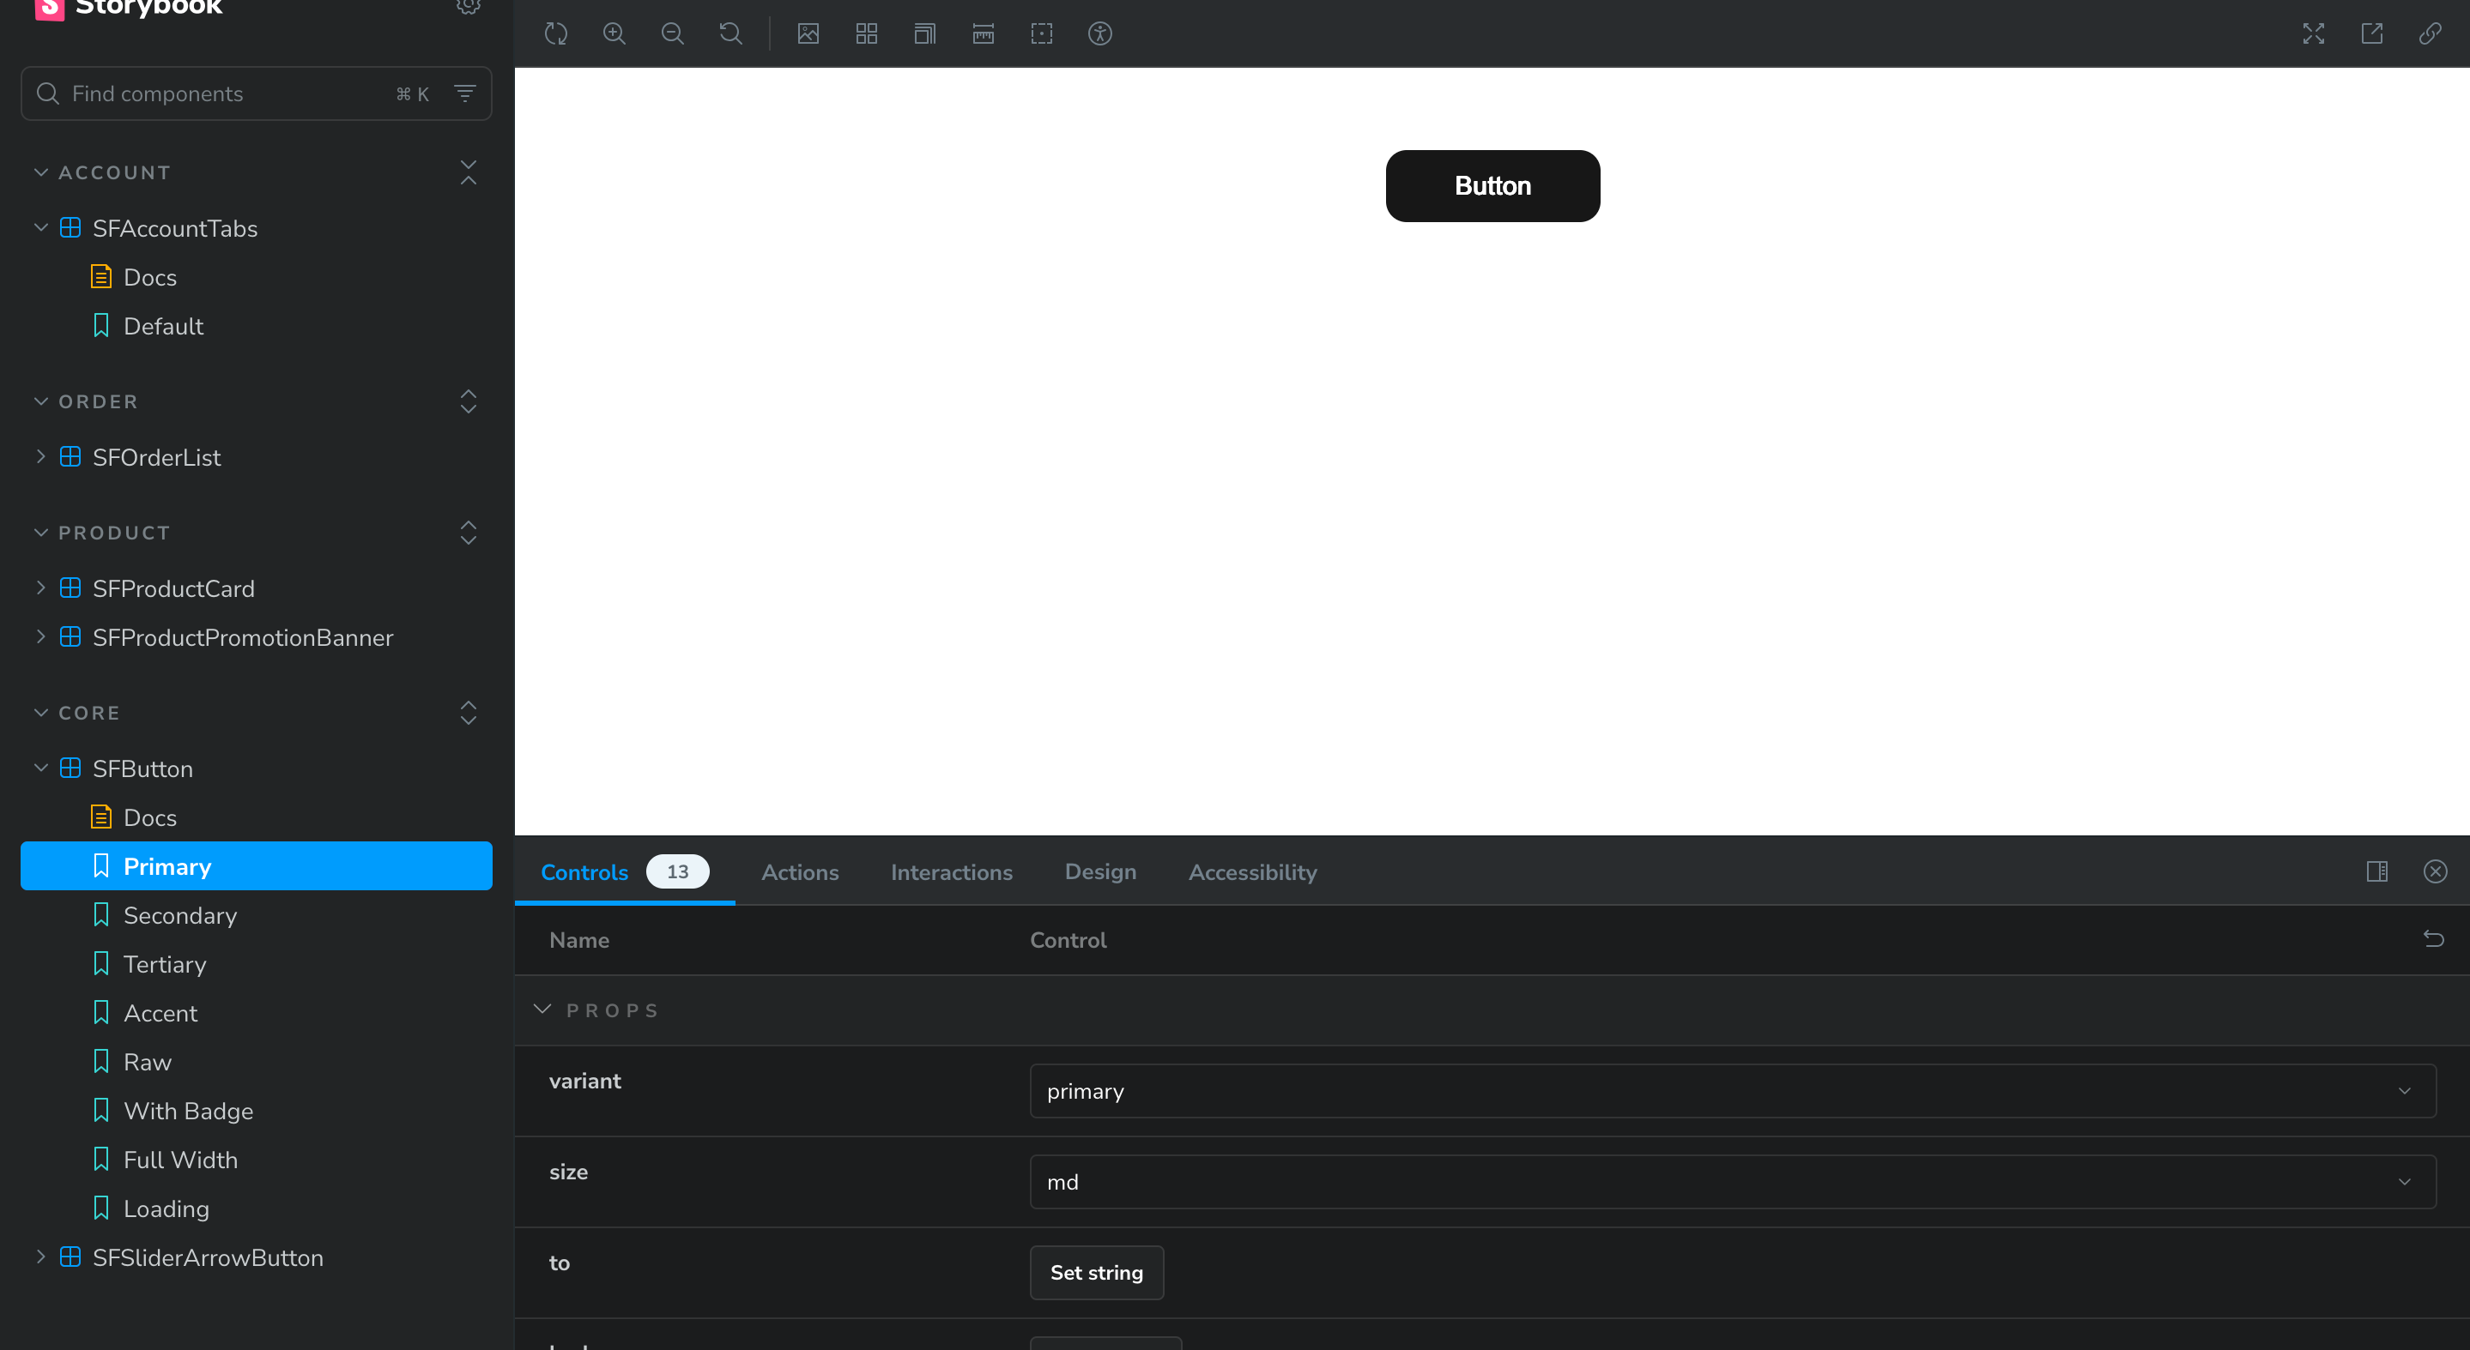This screenshot has width=2470, height=1350.
Task: Click the Set string button
Action: [x=1096, y=1273]
